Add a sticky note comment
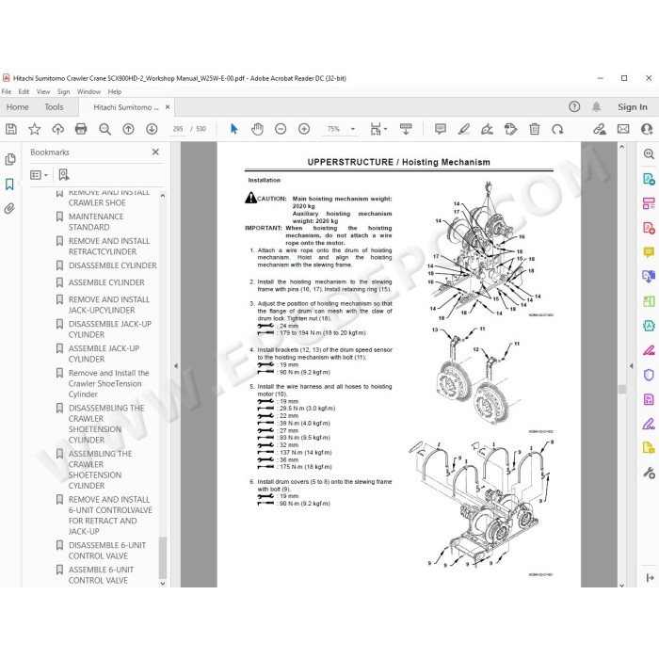 [x=440, y=129]
